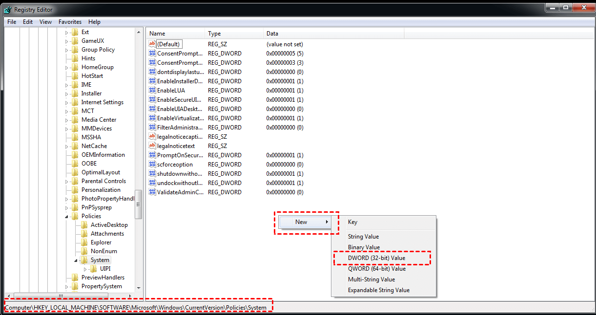Click the legalnoticetext string value icon
Viewport: 596px width, 315px height.
coord(152,146)
